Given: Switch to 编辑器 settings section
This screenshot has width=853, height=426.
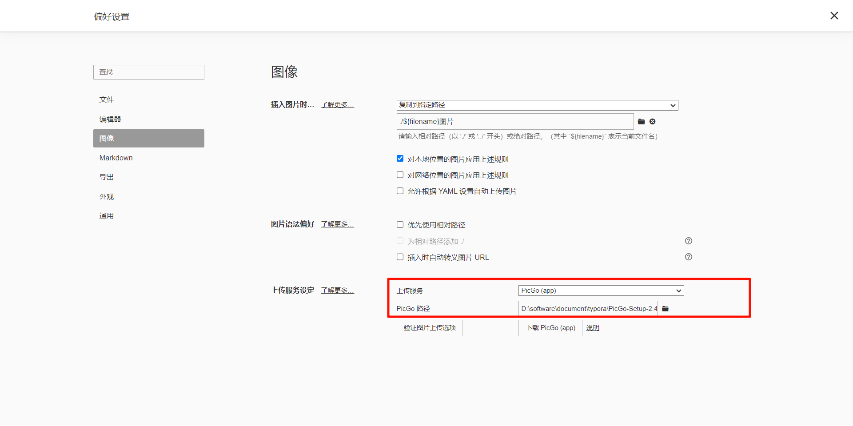Looking at the screenshot, I should 149,119.
